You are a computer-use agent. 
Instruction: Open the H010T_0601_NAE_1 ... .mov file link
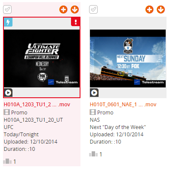(123, 105)
